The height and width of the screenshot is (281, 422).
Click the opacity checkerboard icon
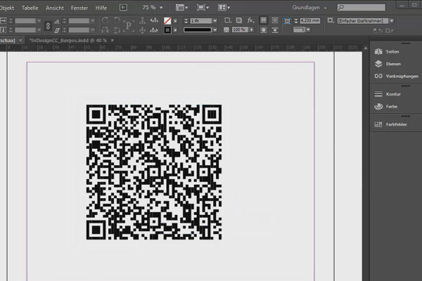(226, 30)
